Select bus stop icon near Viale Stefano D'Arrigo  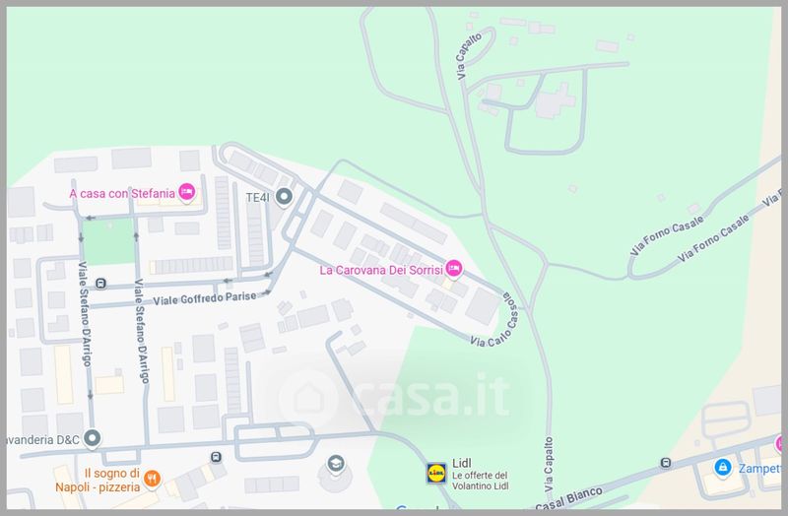100,284
